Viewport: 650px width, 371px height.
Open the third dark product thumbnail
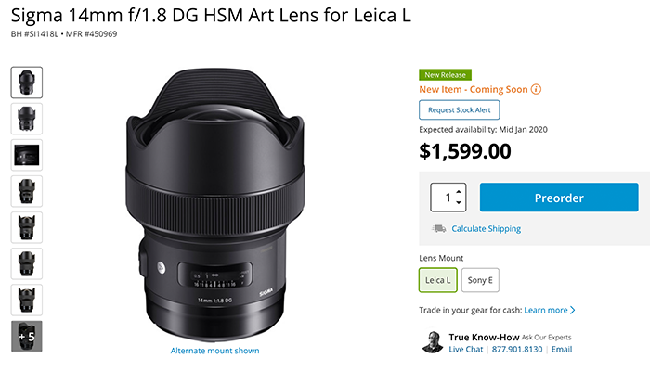tap(26, 154)
